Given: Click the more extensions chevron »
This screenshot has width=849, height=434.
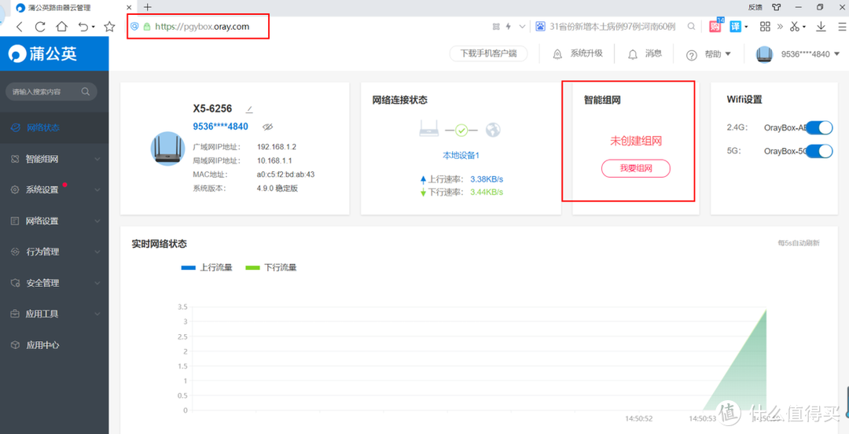Looking at the screenshot, I should pos(780,26).
